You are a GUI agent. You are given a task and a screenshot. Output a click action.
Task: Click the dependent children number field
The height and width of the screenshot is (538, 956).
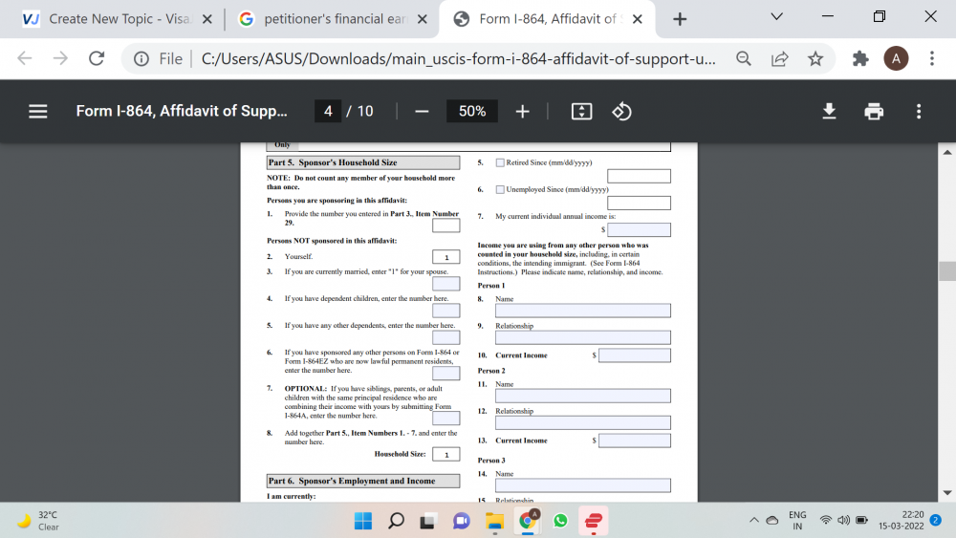445,311
